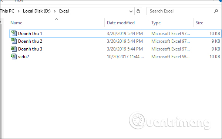The width and height of the screenshot is (222, 139).
Task: Expand the chevron after This PC
Action: 18,11
